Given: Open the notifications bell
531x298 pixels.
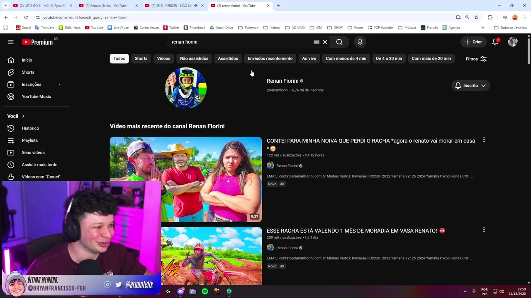Looking at the screenshot, I should coord(495,42).
